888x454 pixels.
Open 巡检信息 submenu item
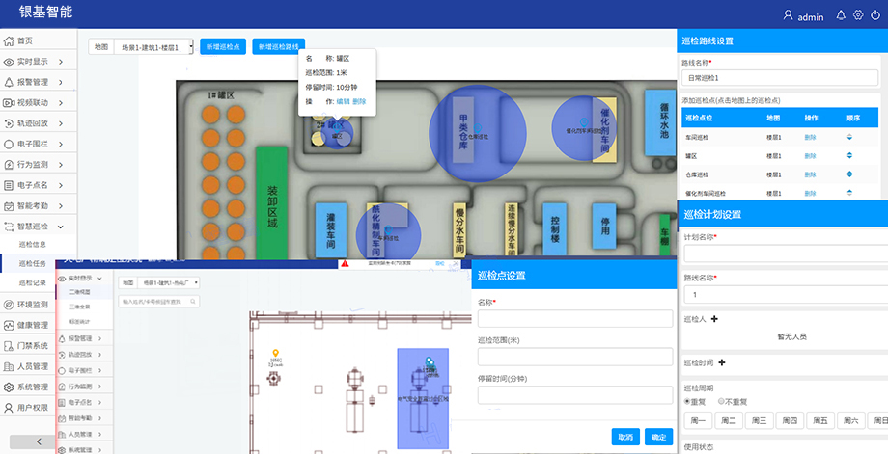click(x=32, y=245)
